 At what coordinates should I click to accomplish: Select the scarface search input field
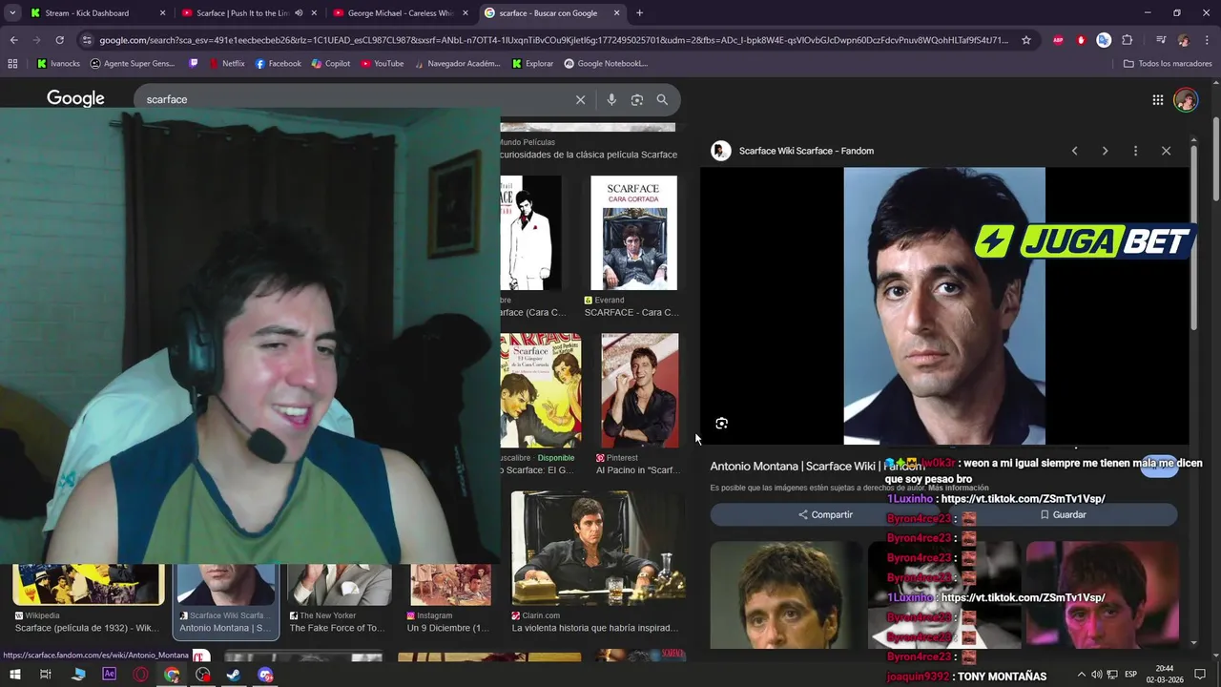coord(353,99)
